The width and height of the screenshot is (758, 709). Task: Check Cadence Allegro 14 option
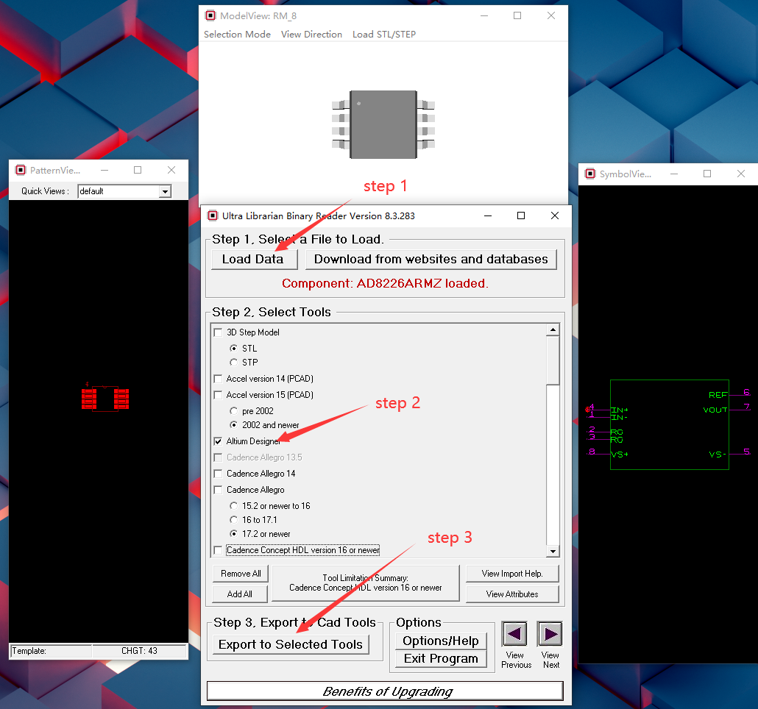coord(218,474)
